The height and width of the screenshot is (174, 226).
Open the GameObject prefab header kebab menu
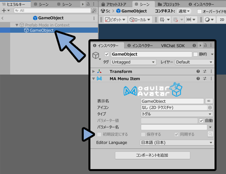[94, 18]
